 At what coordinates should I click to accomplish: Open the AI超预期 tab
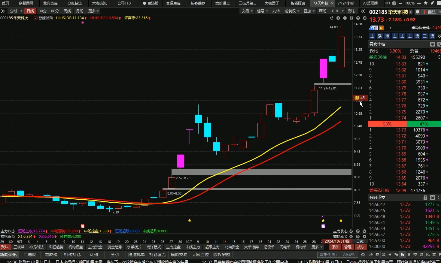click(x=370, y=3)
